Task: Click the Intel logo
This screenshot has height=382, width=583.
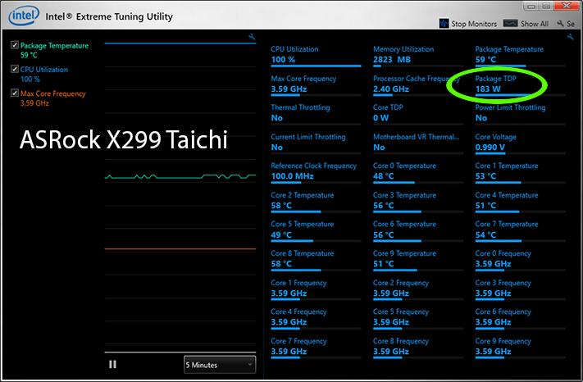Action: (24, 16)
